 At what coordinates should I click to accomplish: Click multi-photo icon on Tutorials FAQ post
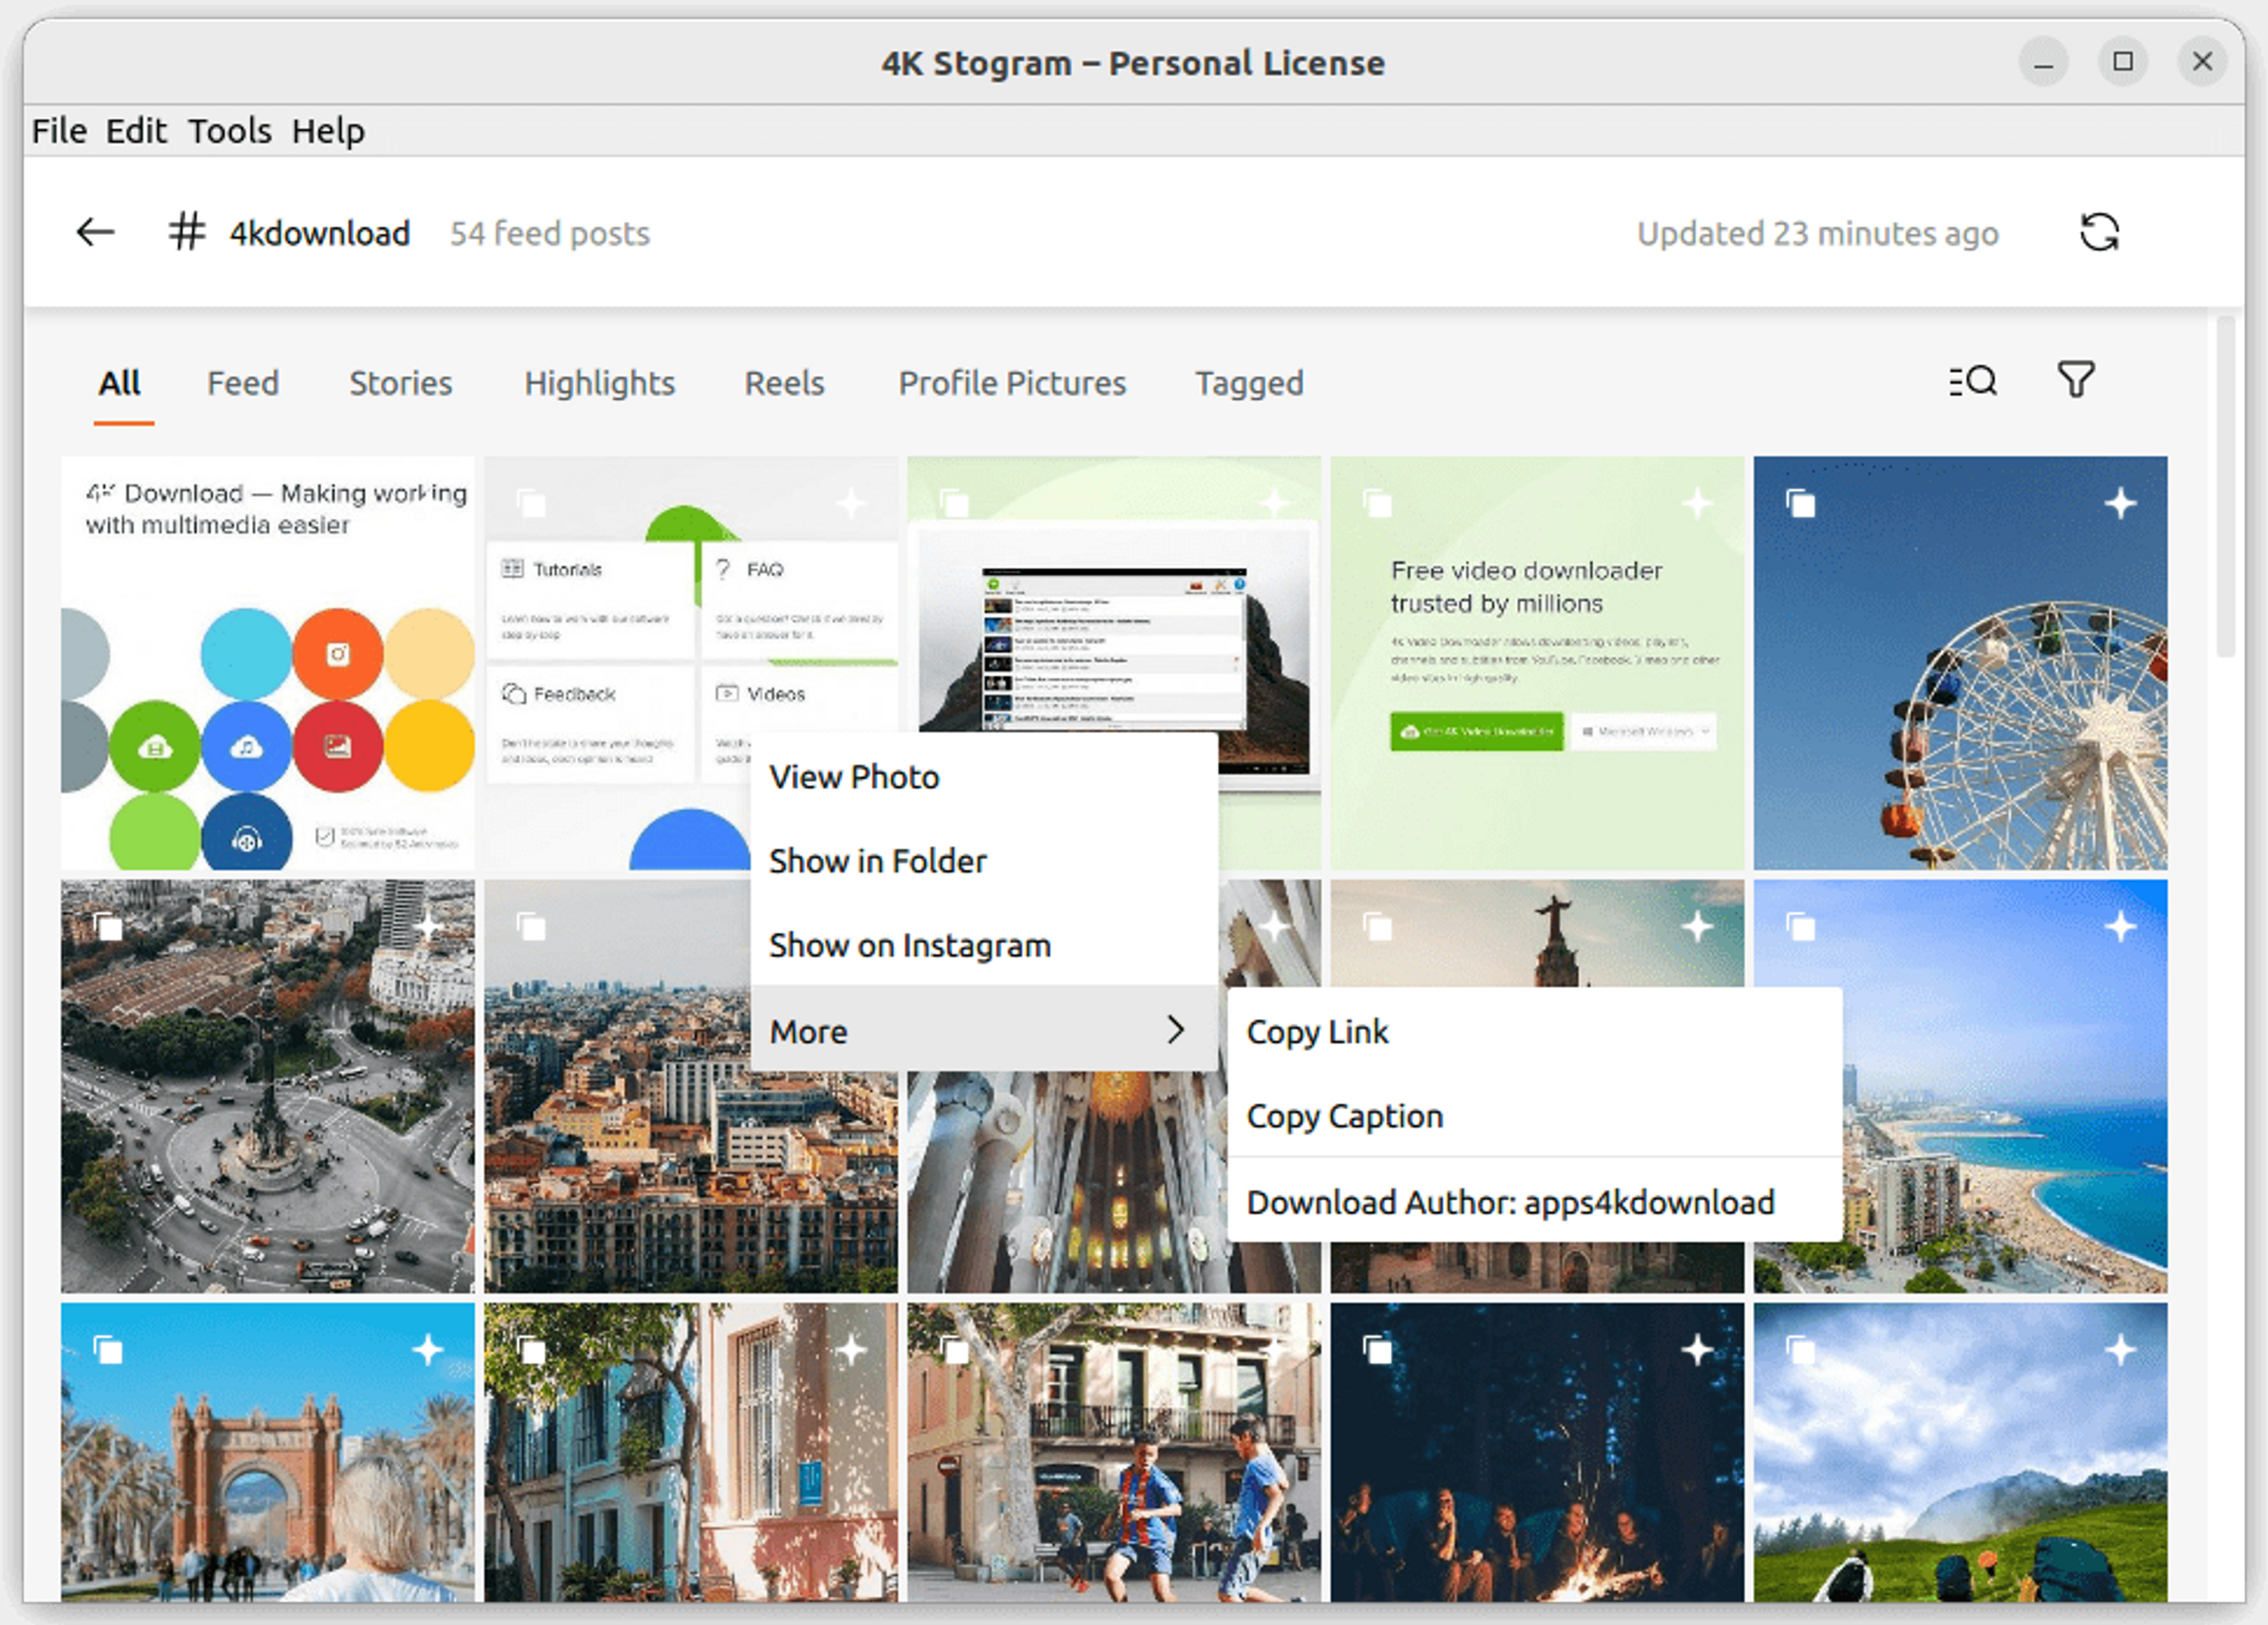(531, 503)
